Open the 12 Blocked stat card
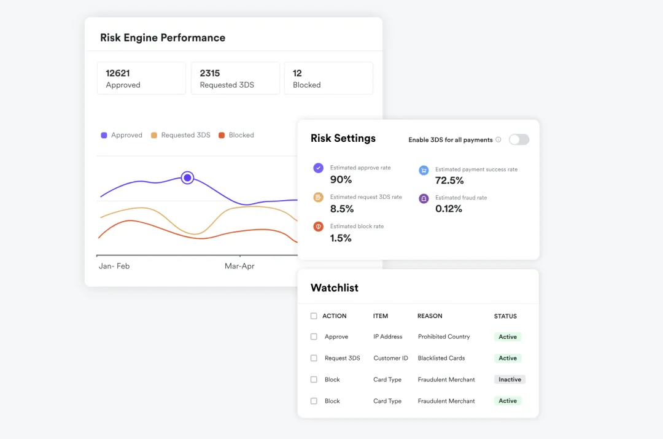Screen dimensions: 663x439 tap(328, 78)
